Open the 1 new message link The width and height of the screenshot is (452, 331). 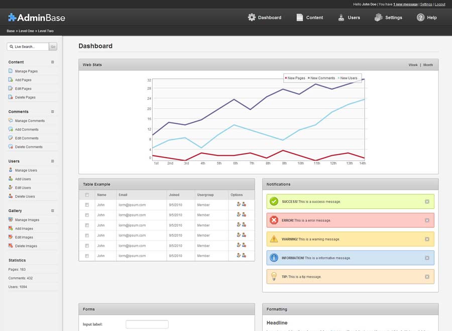coord(405,4)
